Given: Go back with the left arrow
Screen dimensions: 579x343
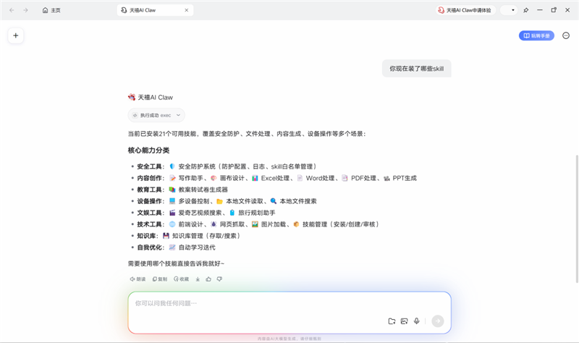Looking at the screenshot, I should (12, 10).
